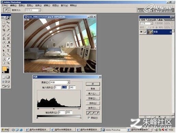
Task: Select the rectangular Marquee tool
Action: point(4,22)
